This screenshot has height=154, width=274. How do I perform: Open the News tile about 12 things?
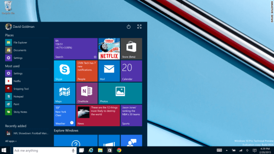98,115
